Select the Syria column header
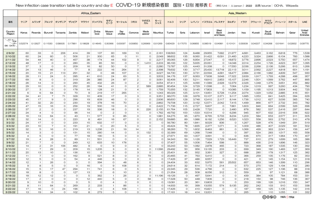 (183, 33)
